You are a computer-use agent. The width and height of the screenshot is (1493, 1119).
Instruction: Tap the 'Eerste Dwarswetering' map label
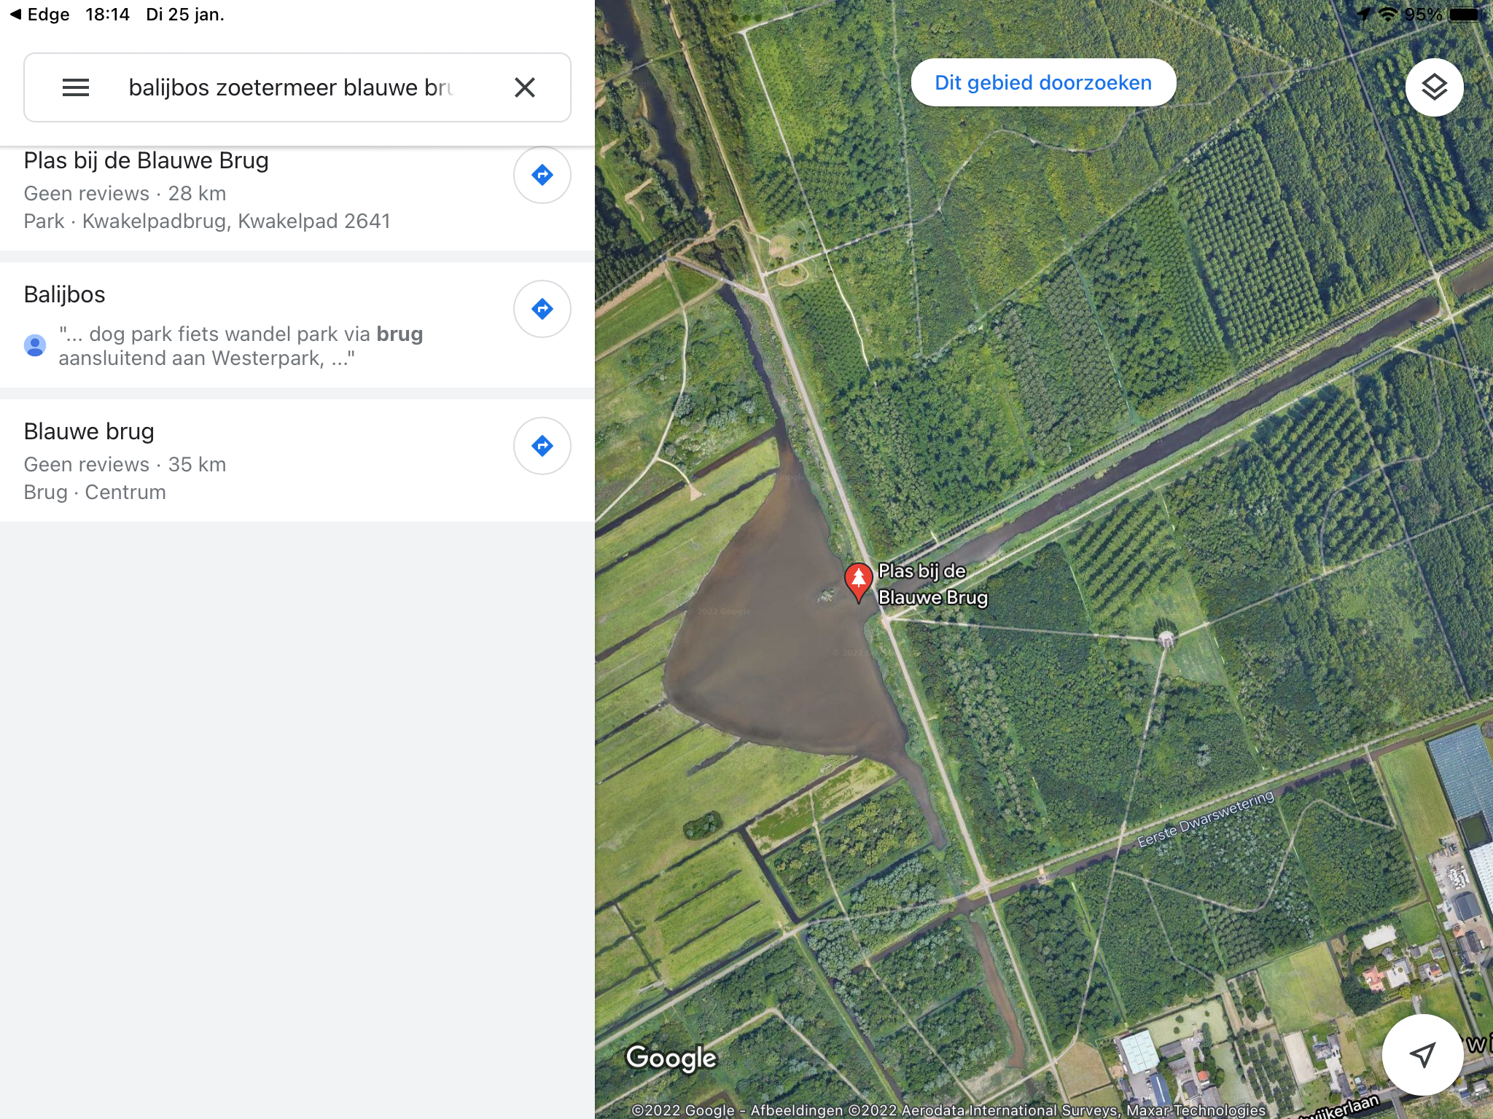click(1205, 820)
